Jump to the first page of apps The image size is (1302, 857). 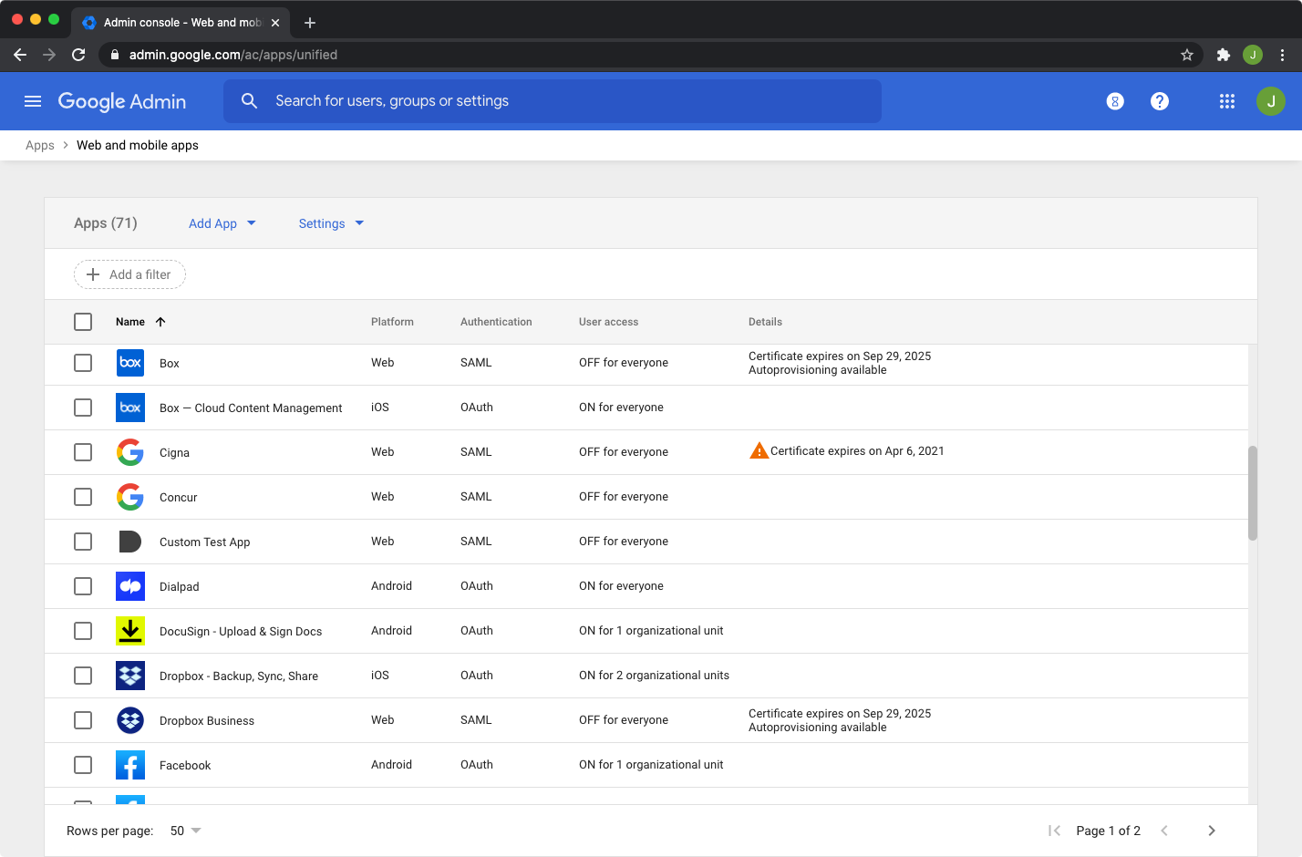click(1054, 831)
